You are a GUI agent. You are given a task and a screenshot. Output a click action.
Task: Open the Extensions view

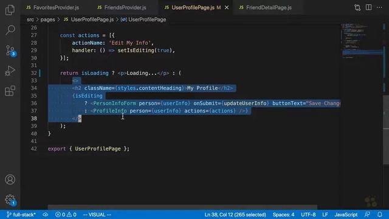coord(10,91)
